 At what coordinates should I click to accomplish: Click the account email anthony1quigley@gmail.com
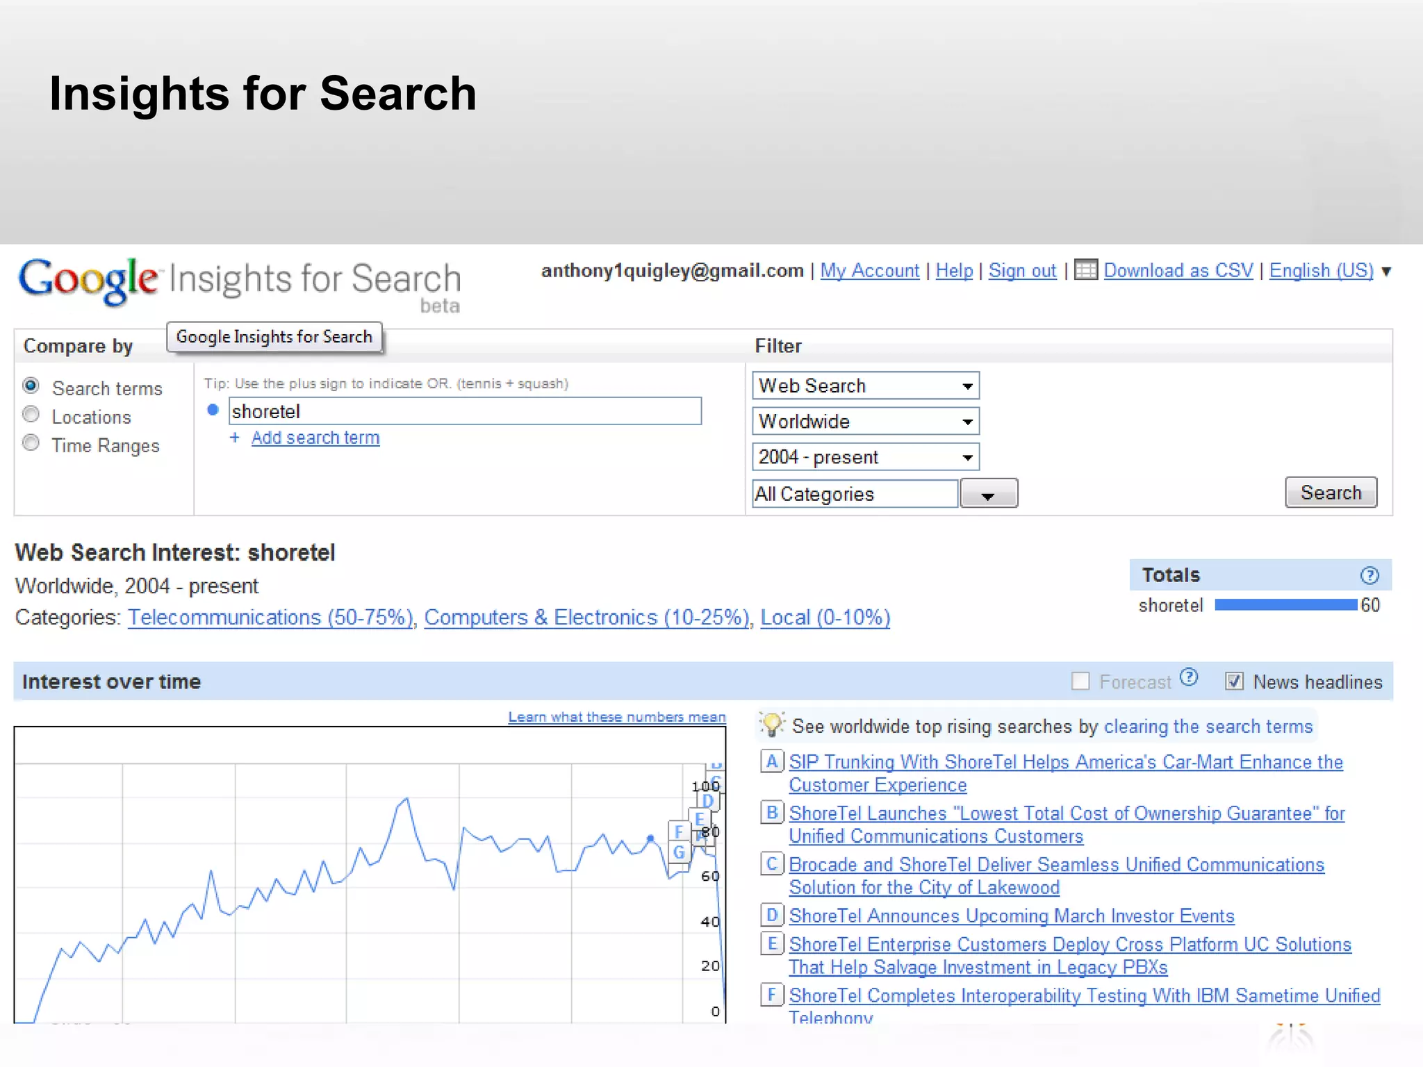[672, 270]
